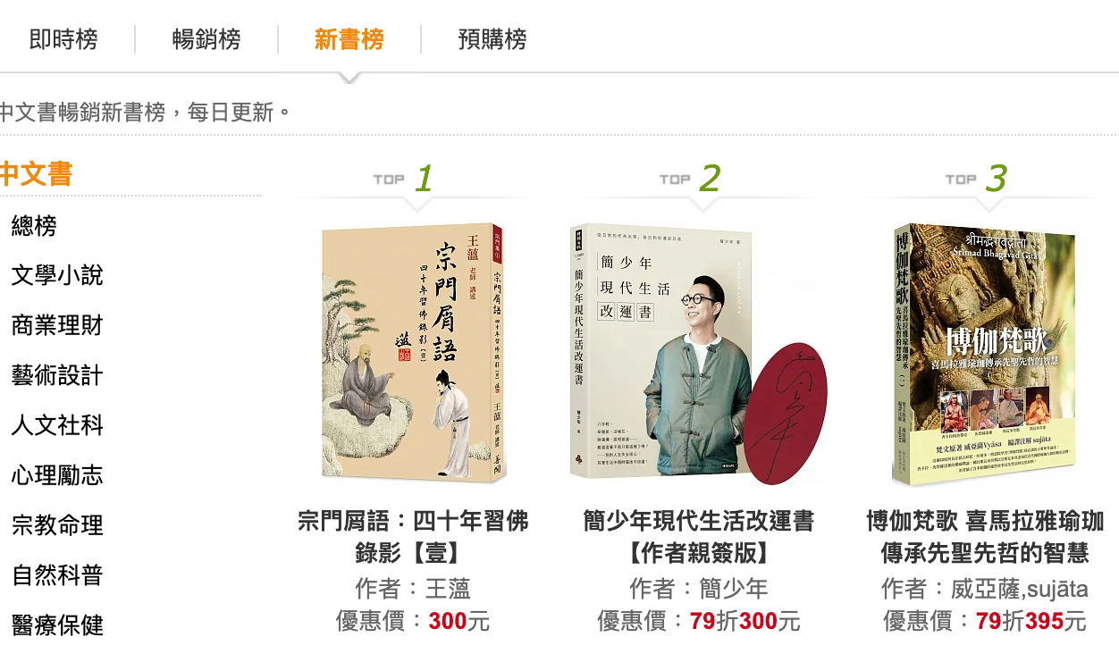The height and width of the screenshot is (662, 1119).
Task: View the 醫療保健 category
Action: (x=57, y=624)
